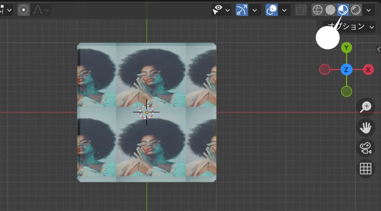Switch to material preview shading
The width and height of the screenshot is (381, 211).
(x=343, y=10)
